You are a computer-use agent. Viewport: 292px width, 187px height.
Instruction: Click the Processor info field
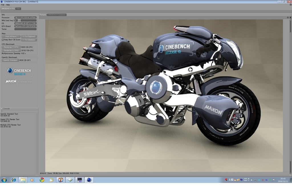(x=25, y=17)
